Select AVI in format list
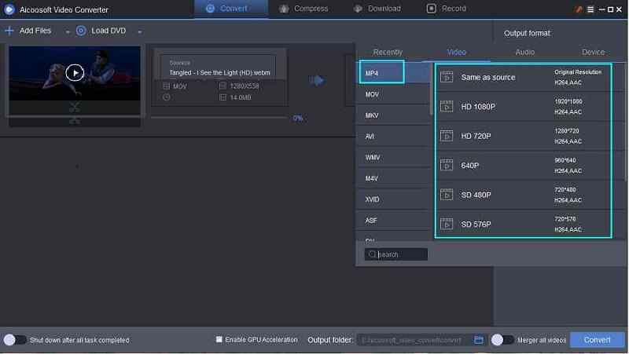This screenshot has width=629, height=354. pyautogui.click(x=392, y=137)
